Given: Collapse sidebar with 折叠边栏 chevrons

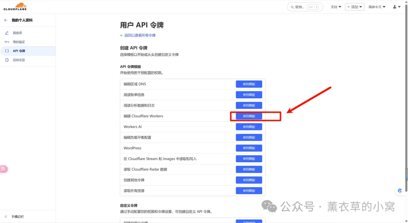Looking at the screenshot, I should pyautogui.click(x=6, y=217).
